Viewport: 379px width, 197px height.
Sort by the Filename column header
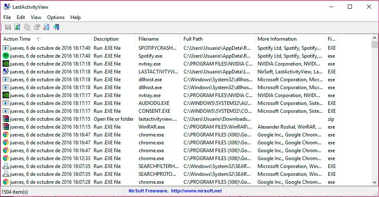click(159, 39)
